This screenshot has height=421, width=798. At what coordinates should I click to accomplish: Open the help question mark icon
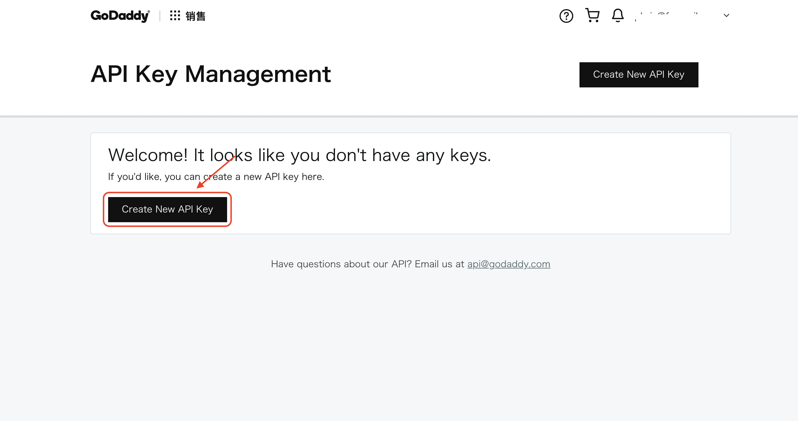(566, 16)
